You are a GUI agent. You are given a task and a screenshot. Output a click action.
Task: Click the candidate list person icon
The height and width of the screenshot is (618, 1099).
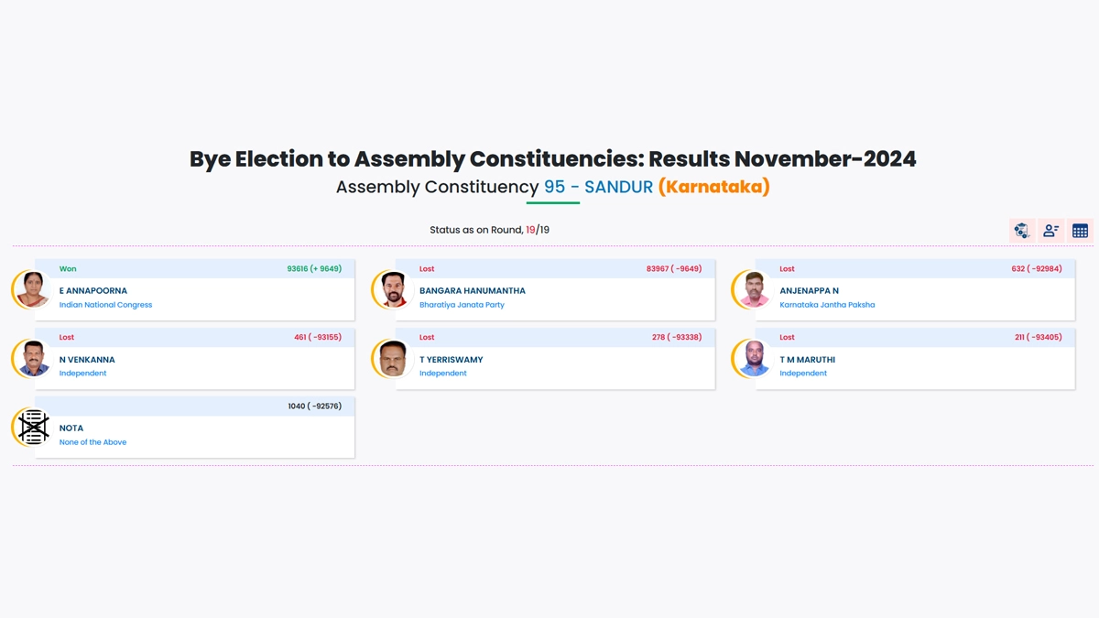[x=1051, y=231]
